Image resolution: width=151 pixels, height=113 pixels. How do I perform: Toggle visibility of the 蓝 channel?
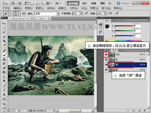coord(106,70)
